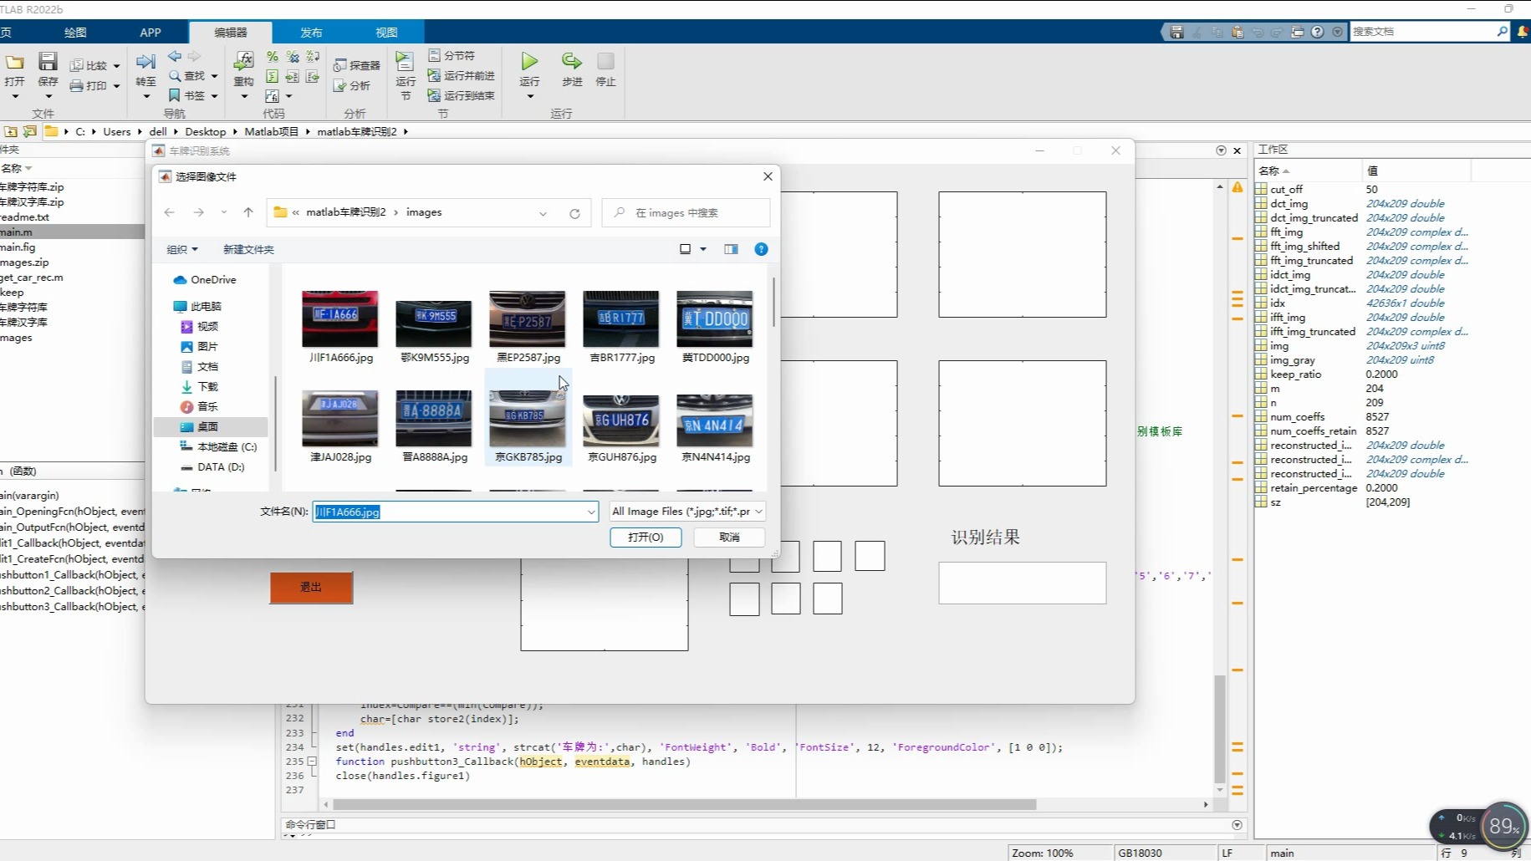Switch to the 发布 (Publish) ribbon tab

click(311, 33)
